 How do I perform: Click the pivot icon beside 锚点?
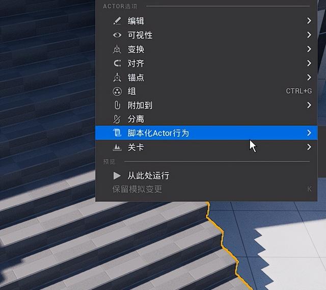pos(117,77)
